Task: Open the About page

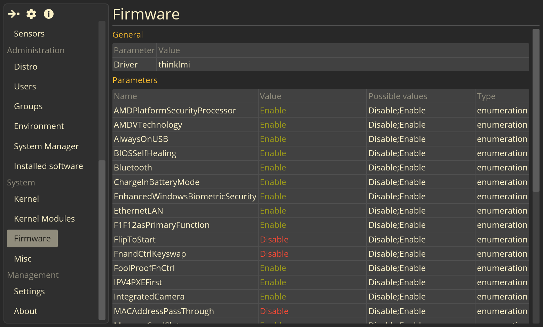Action: 26,311
